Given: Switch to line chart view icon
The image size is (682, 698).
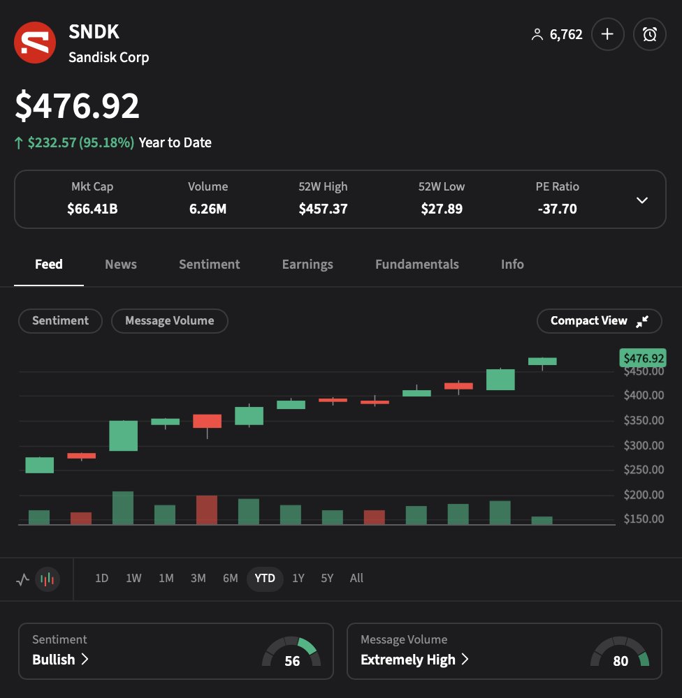Looking at the screenshot, I should 22,579.
